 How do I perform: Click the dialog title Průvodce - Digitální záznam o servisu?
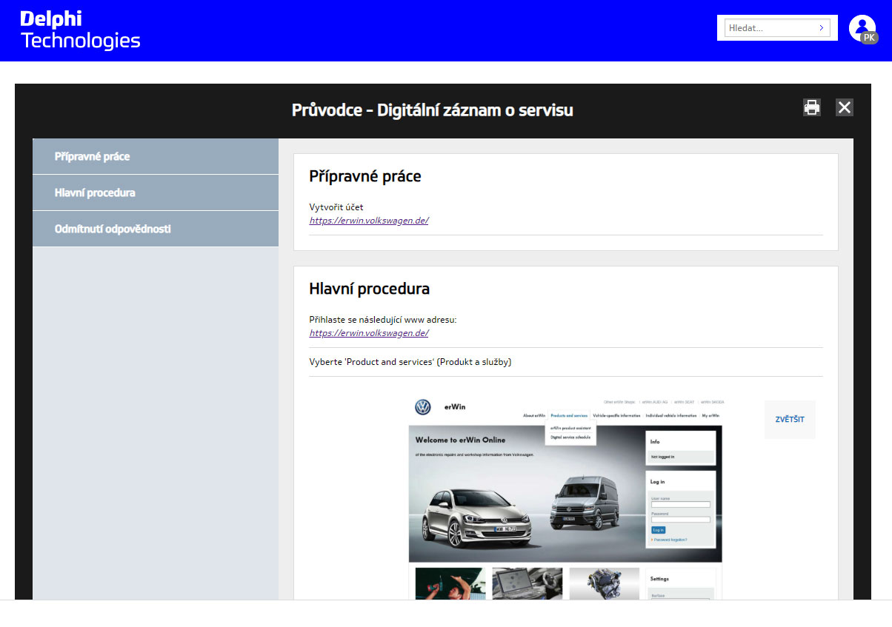(x=433, y=110)
